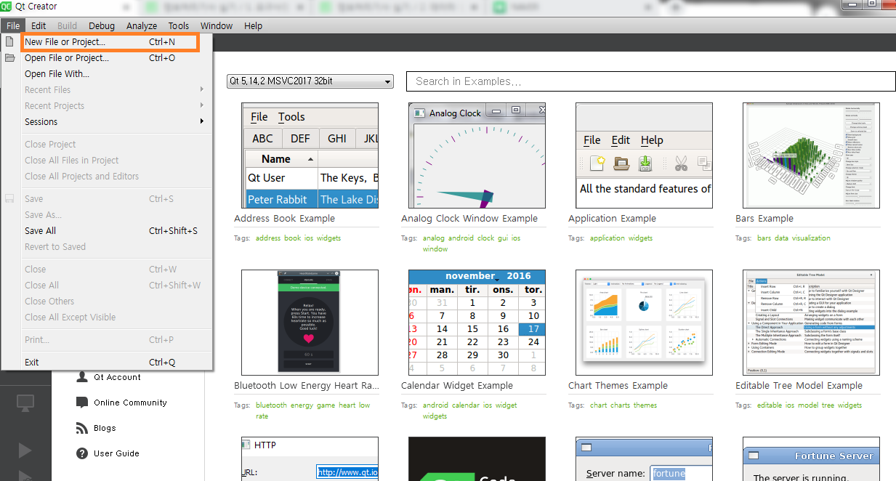Open the Chart Themes Example thumbnail
896x481 pixels.
[644, 323]
